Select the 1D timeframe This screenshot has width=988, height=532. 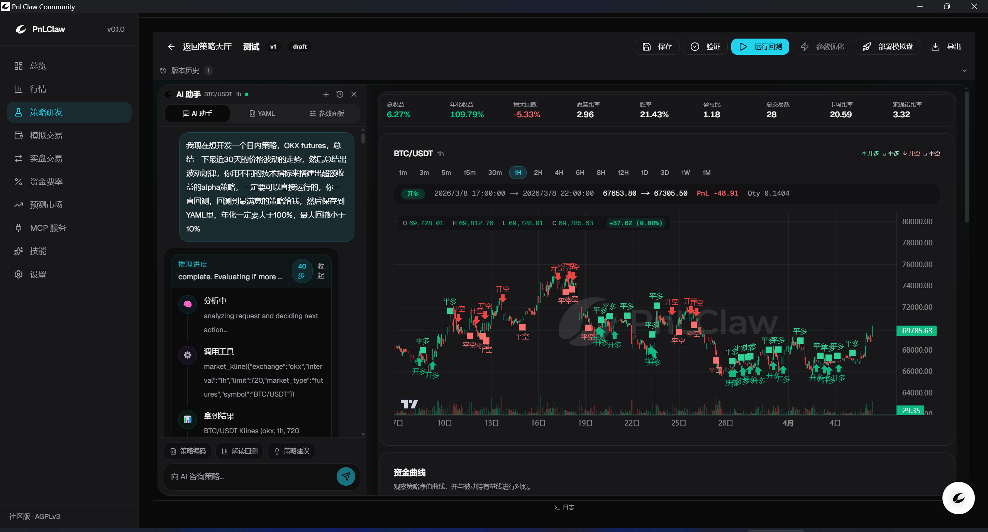pyautogui.click(x=644, y=173)
